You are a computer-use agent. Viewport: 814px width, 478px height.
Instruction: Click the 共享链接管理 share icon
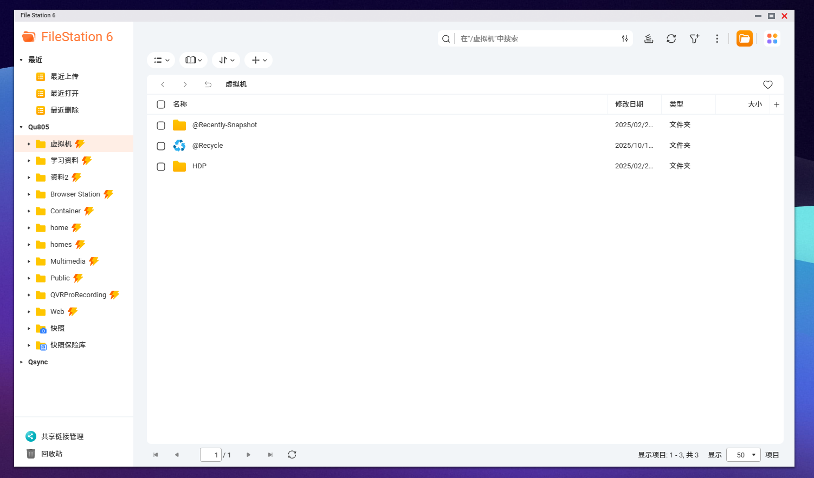click(x=31, y=436)
